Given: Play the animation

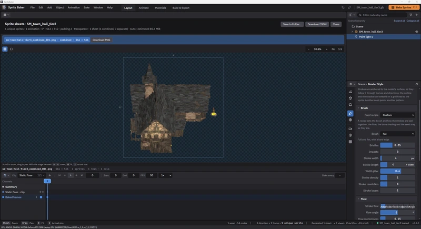Looking at the screenshot, I should 71,175.
